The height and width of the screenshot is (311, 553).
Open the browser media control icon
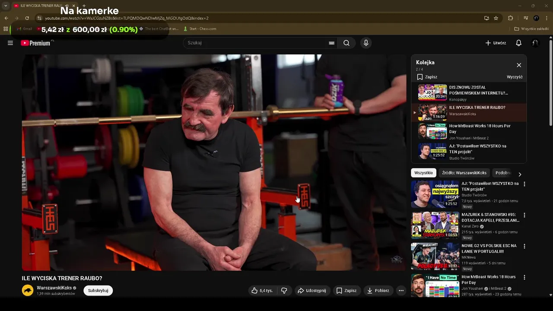click(x=526, y=18)
